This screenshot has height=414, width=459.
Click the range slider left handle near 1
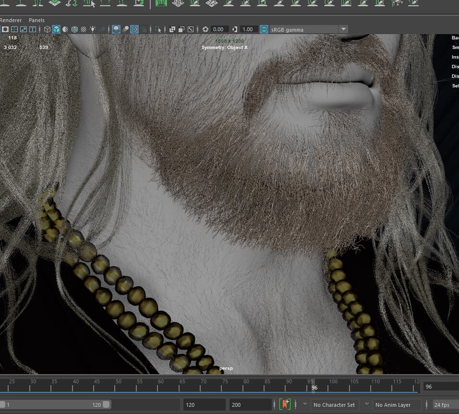[x=2, y=404]
